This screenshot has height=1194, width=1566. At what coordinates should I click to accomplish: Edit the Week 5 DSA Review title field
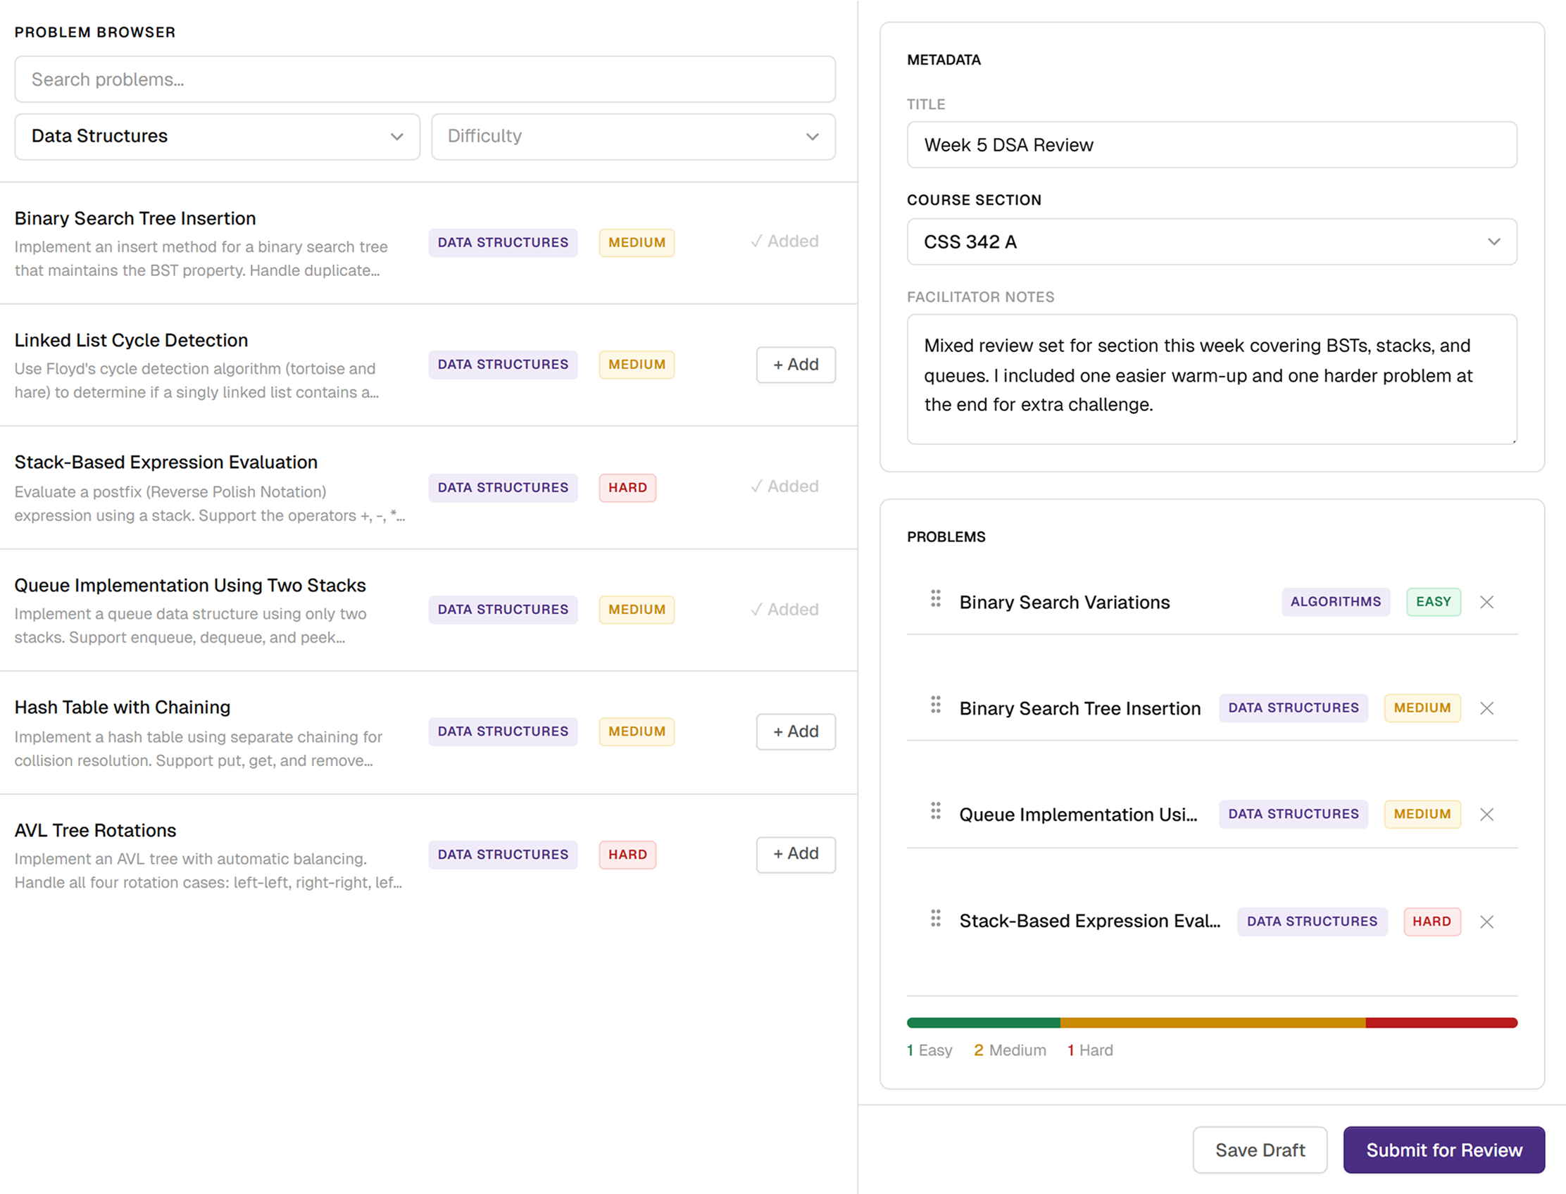tap(1212, 145)
